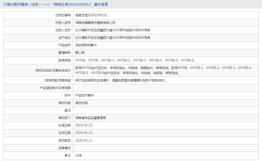Click the intended use text about 干眼症
Viewport: 262px width, 161px height.
[120, 80]
